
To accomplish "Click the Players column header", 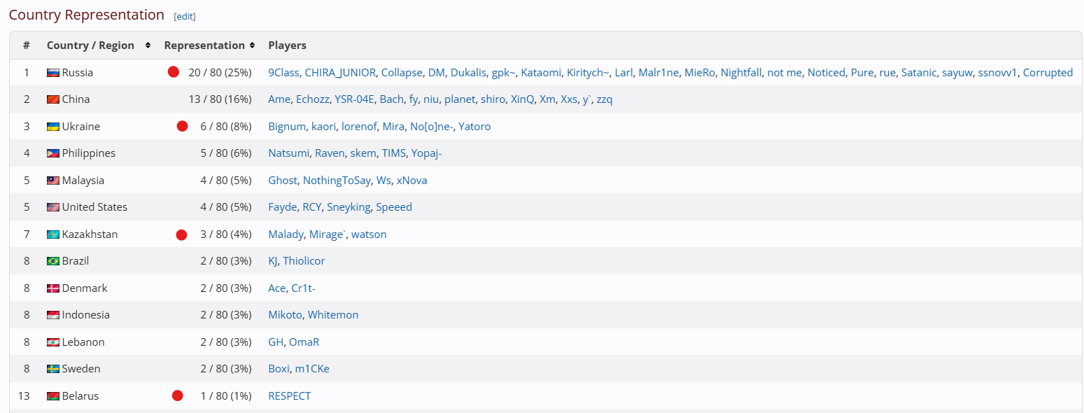I will (288, 45).
